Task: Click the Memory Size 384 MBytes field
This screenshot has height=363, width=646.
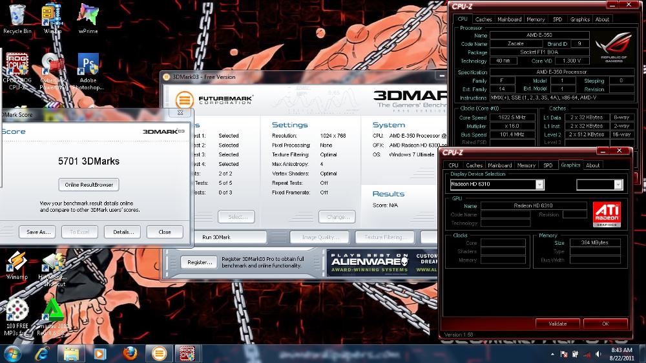Action: coord(594,243)
